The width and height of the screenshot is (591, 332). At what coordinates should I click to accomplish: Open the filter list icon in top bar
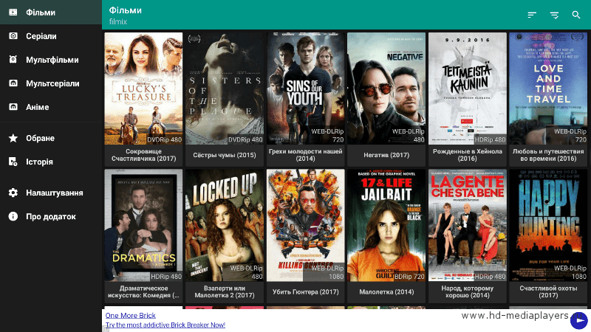point(554,15)
